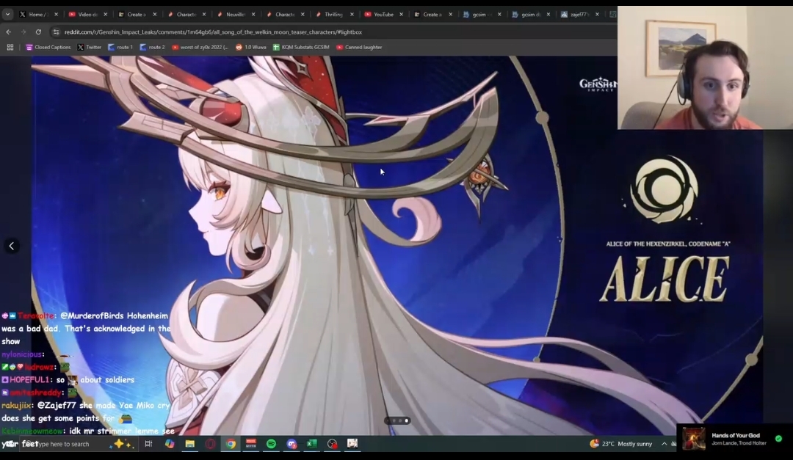Open Opera browser from the taskbar
This screenshot has width=793, height=460.
click(x=211, y=444)
